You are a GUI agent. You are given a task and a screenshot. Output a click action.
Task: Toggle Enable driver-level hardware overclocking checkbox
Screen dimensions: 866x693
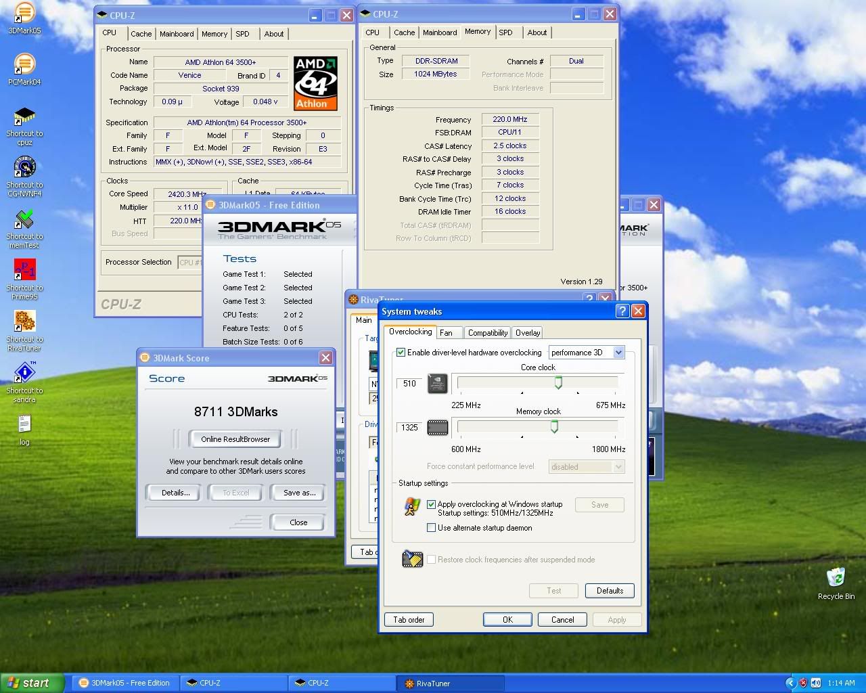tap(401, 353)
